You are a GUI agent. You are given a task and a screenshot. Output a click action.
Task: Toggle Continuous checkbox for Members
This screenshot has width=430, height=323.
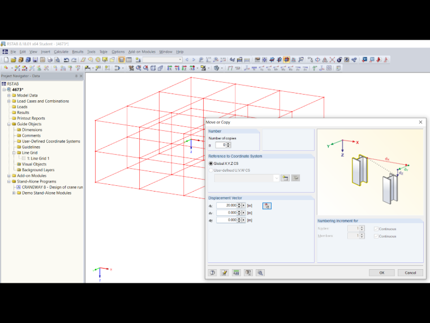(376, 236)
